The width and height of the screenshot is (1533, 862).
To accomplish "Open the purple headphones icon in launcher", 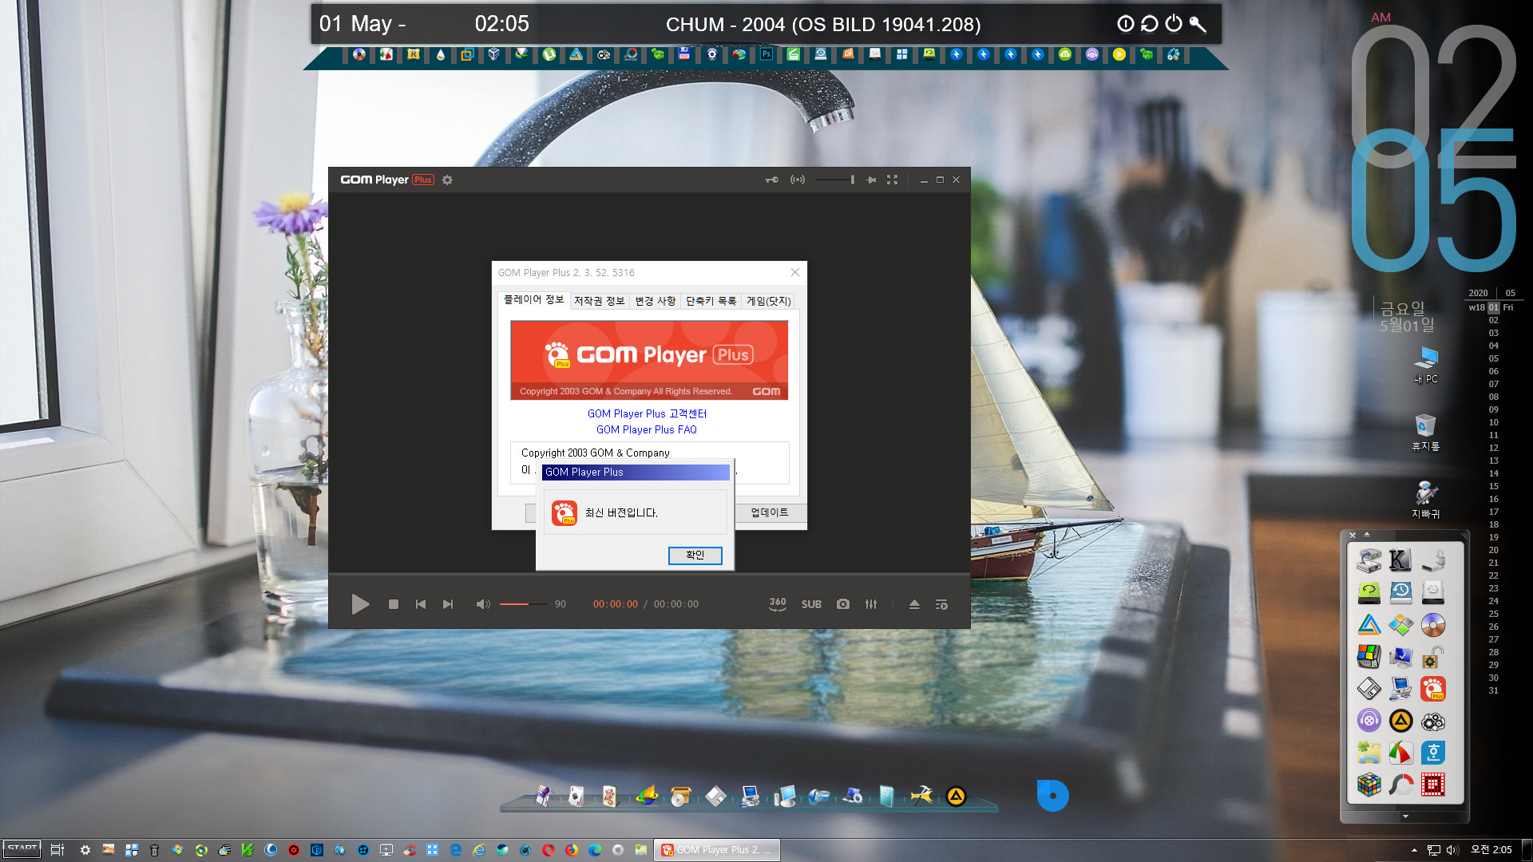I will [x=1369, y=722].
